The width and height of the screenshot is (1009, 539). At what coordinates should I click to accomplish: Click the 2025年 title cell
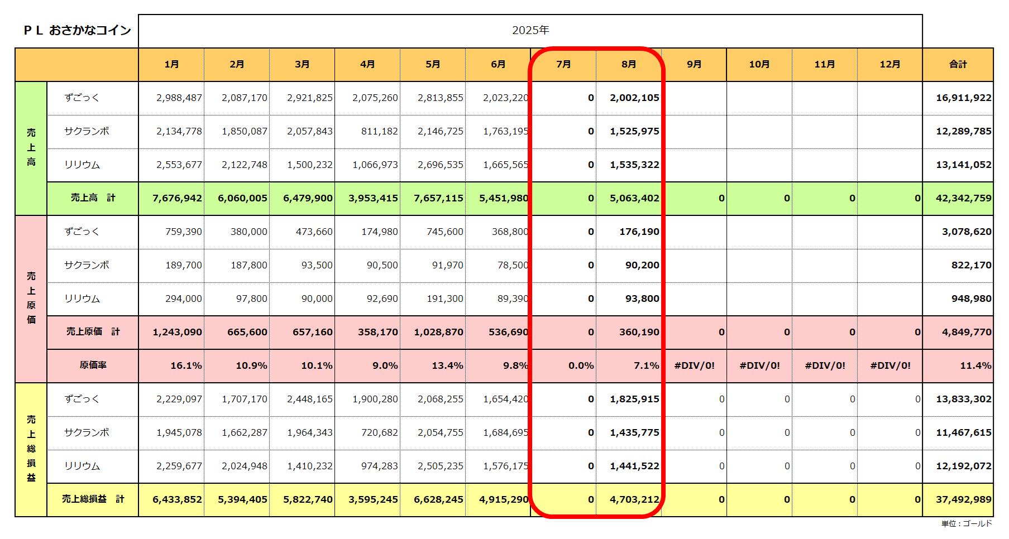point(530,31)
